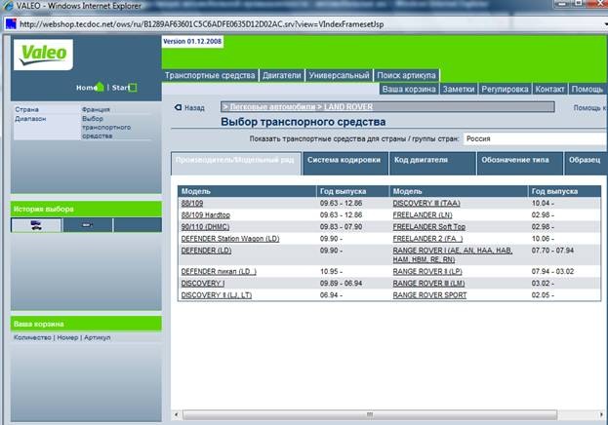Open the DISCOVERY II (LJ, LT) link
The image size is (608, 425).
(x=217, y=295)
